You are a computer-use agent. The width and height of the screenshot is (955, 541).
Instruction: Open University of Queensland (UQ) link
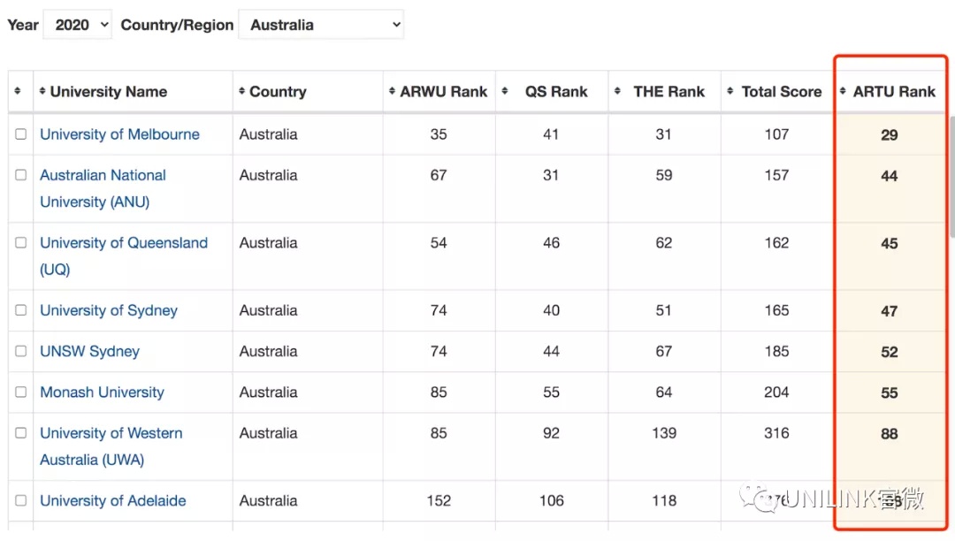pos(124,255)
